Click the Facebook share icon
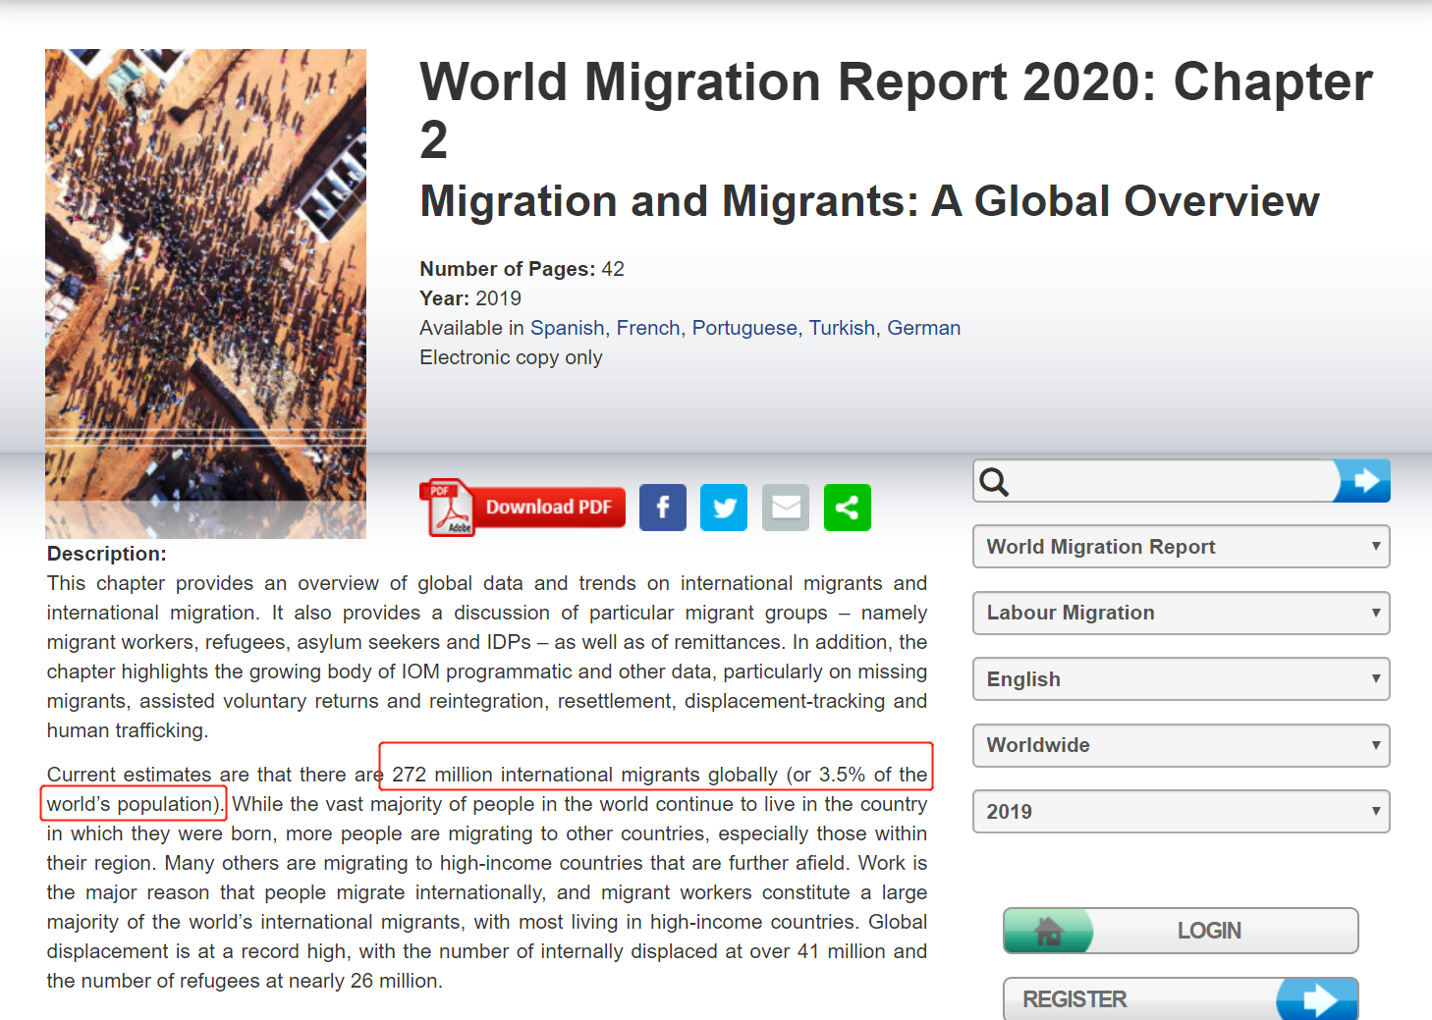1432x1020 pixels. pyautogui.click(x=662, y=508)
